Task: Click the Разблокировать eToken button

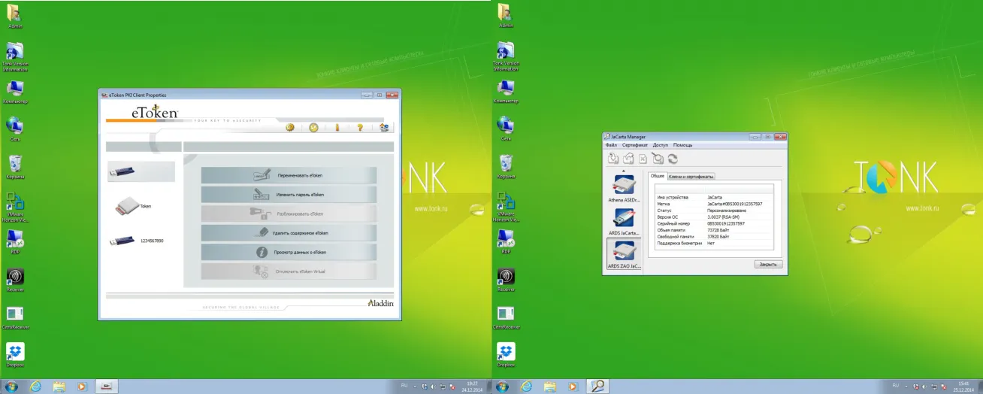Action: (289, 214)
